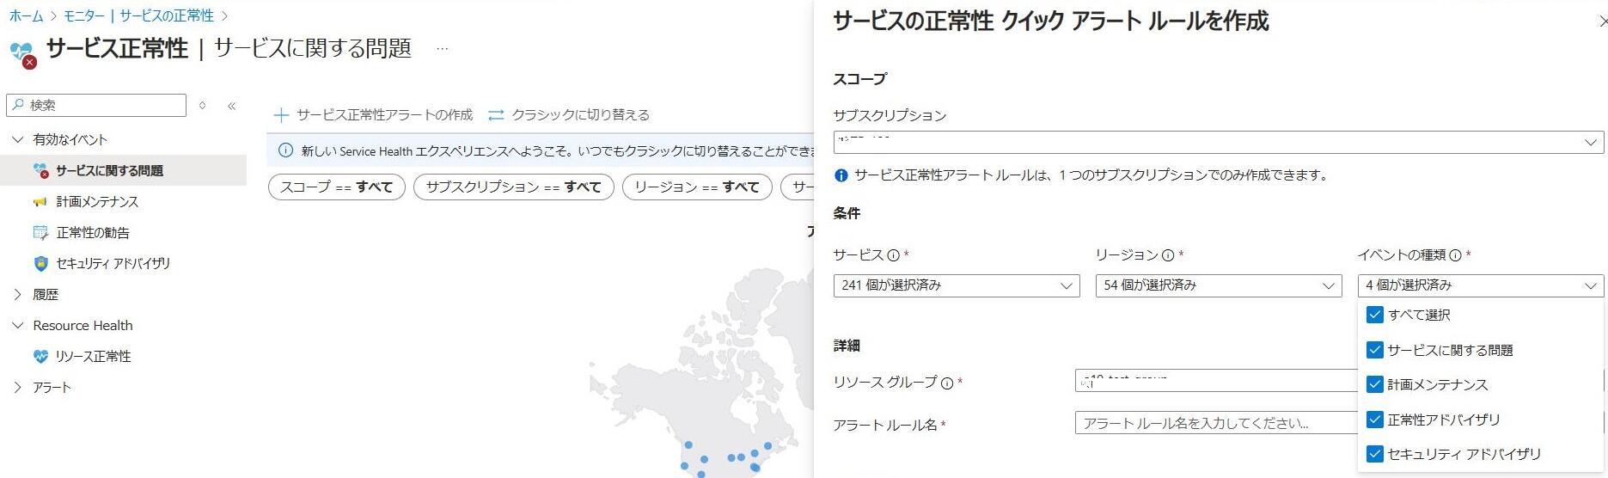The image size is (1608, 478).
Task: Uncheck 計画メンテナンス event type
Action: click(x=1374, y=384)
